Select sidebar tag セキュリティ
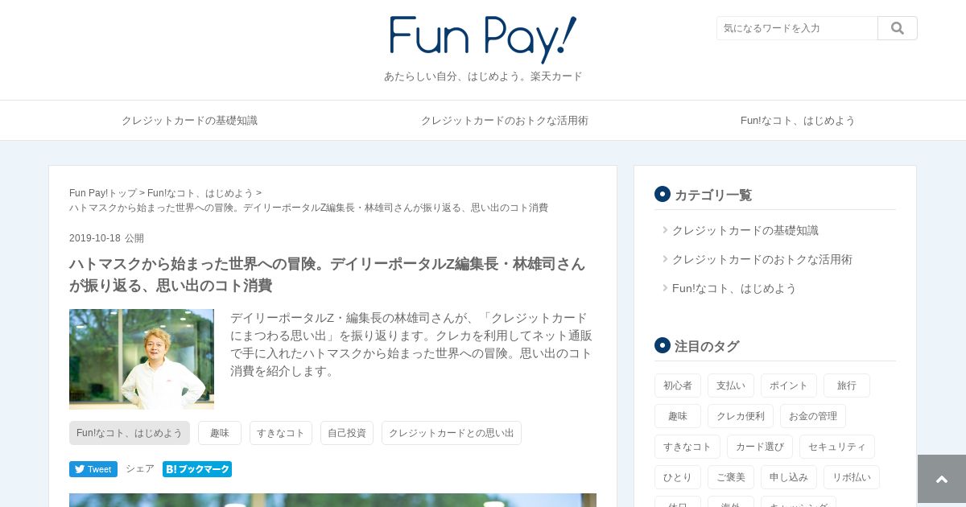966x507 pixels. [x=837, y=447]
